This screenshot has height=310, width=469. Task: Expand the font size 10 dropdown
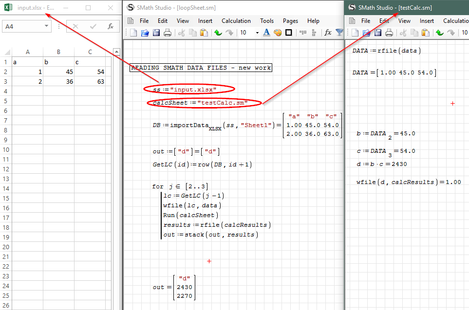[x=257, y=33]
